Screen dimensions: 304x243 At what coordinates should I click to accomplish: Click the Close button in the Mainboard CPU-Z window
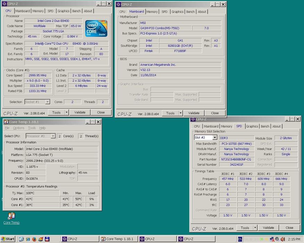(x=215, y=113)
